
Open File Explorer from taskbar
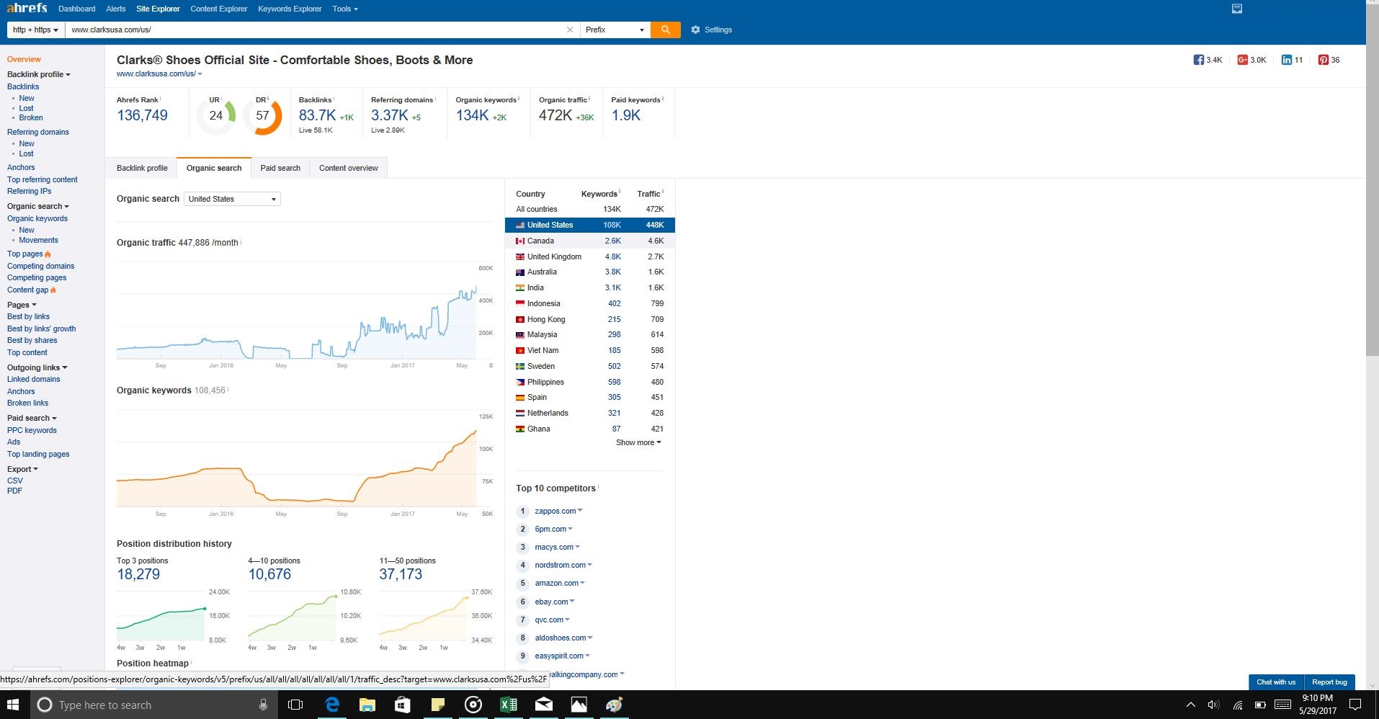click(367, 705)
